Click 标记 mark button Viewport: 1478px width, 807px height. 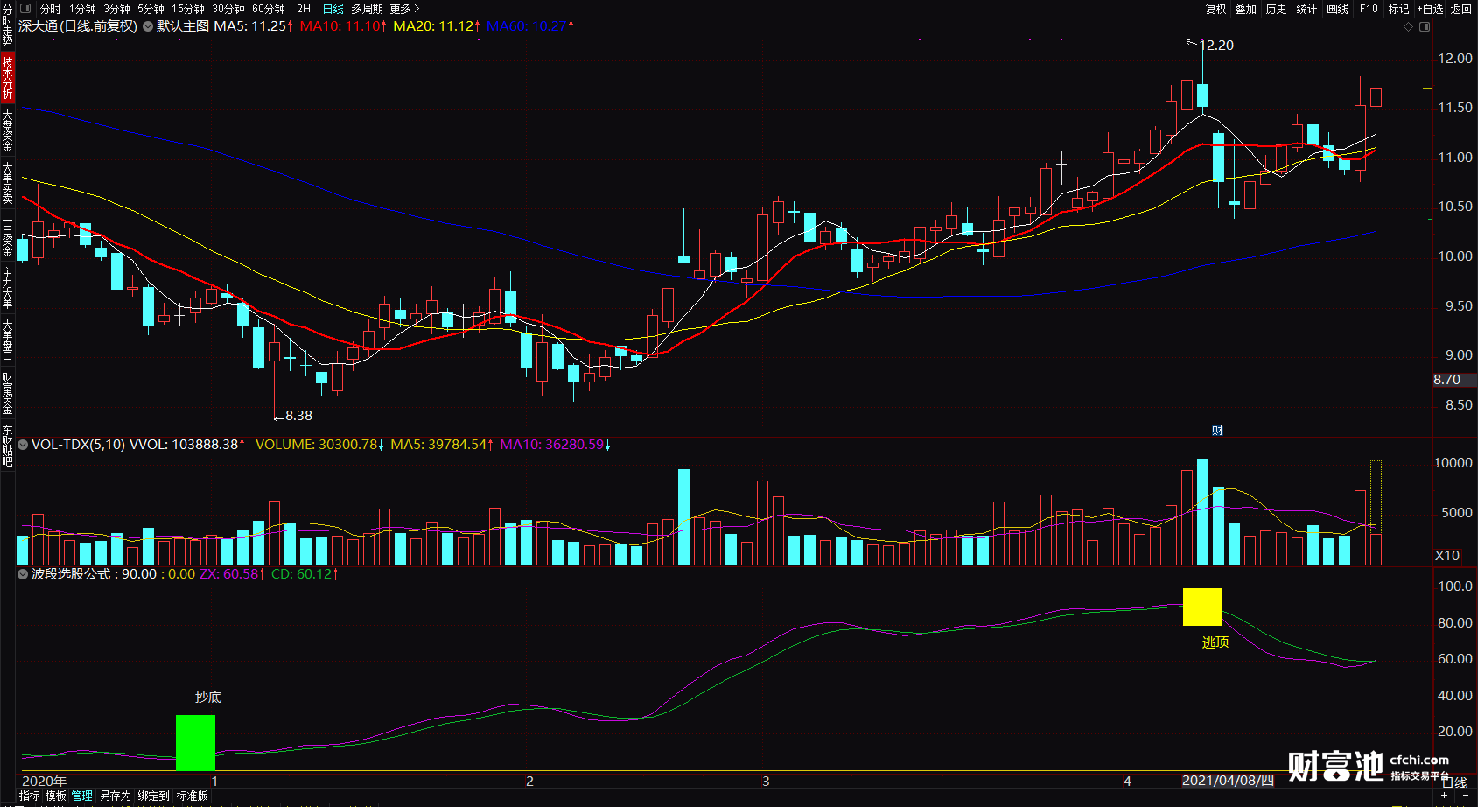click(1398, 9)
